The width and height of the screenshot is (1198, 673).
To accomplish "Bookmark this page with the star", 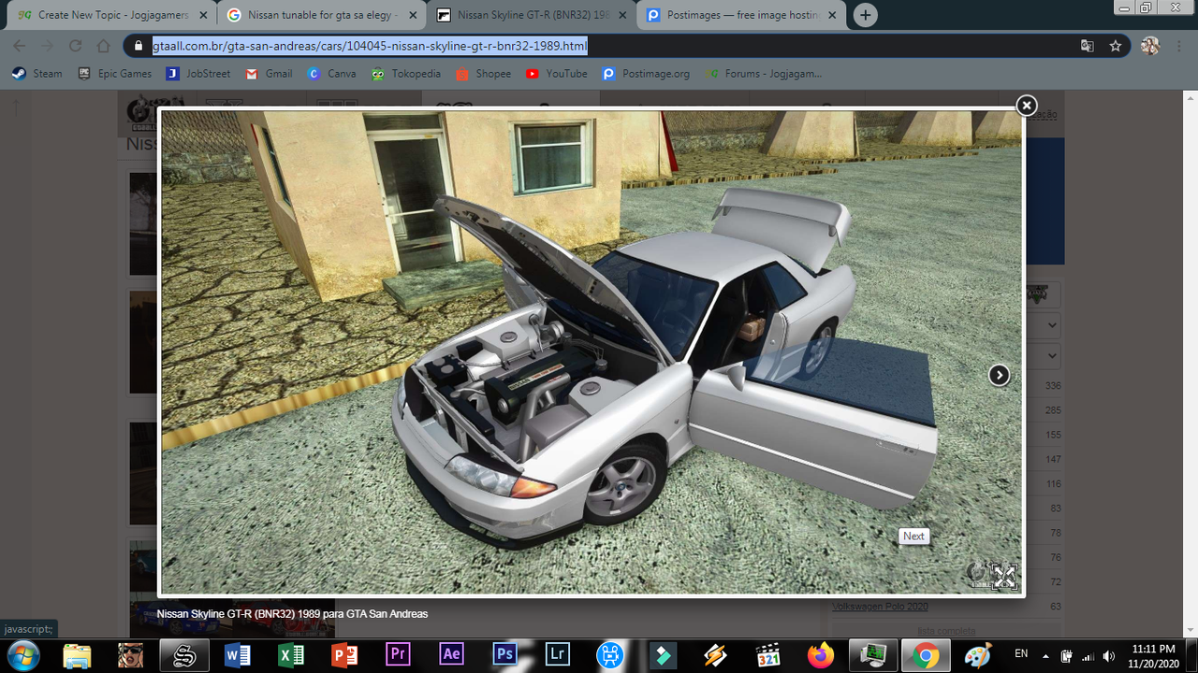I will pyautogui.click(x=1116, y=46).
